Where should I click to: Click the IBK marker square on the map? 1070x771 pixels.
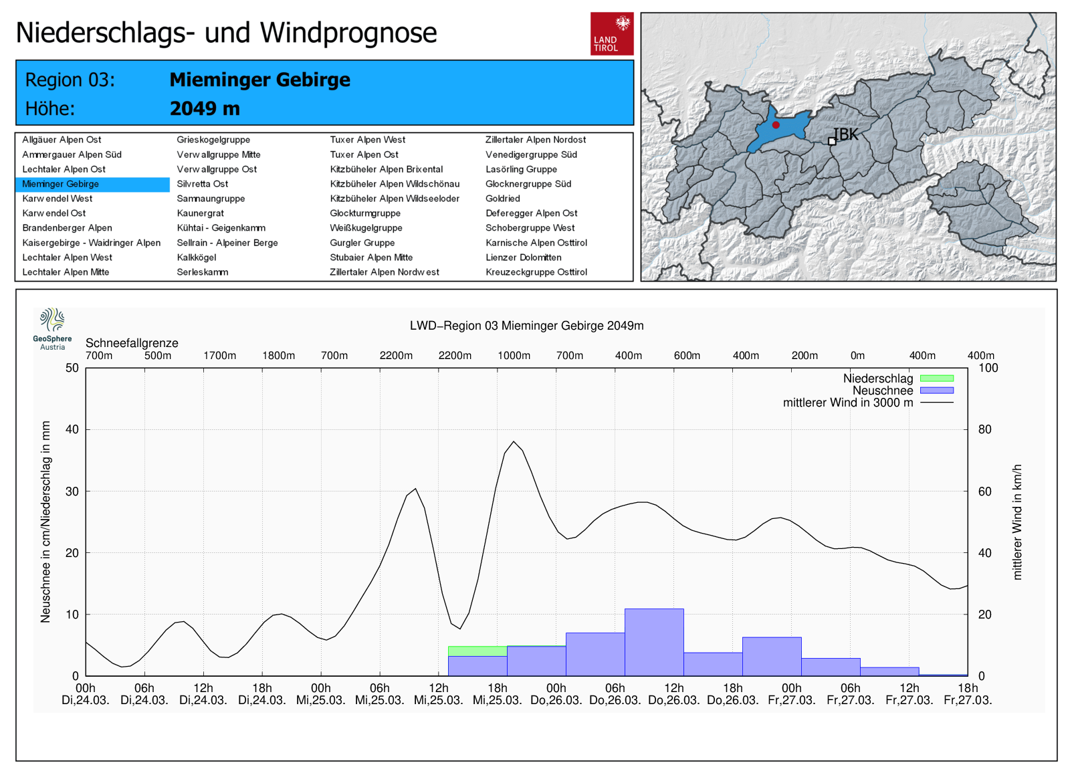tap(832, 141)
